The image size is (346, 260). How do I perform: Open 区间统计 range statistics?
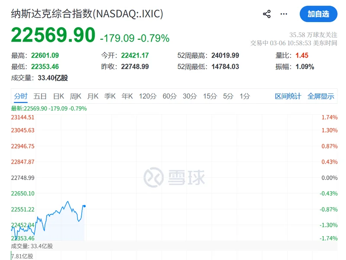[x=288, y=96]
